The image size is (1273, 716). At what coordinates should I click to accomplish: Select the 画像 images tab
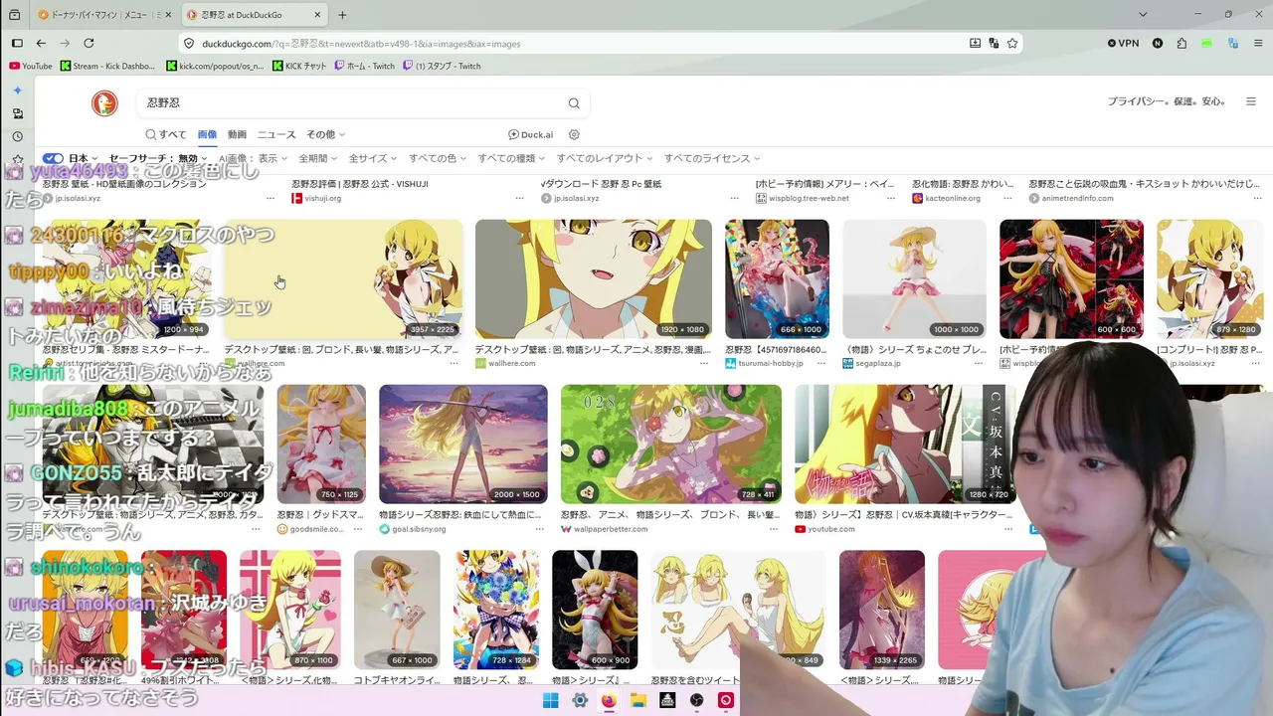(x=207, y=134)
